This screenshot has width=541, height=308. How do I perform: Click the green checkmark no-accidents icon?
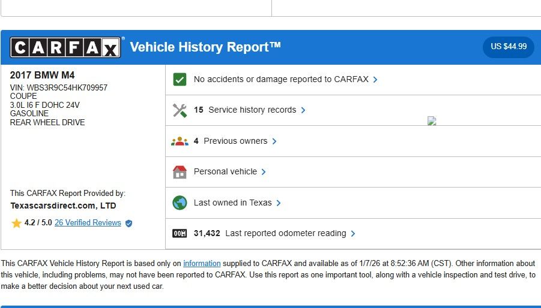180,79
